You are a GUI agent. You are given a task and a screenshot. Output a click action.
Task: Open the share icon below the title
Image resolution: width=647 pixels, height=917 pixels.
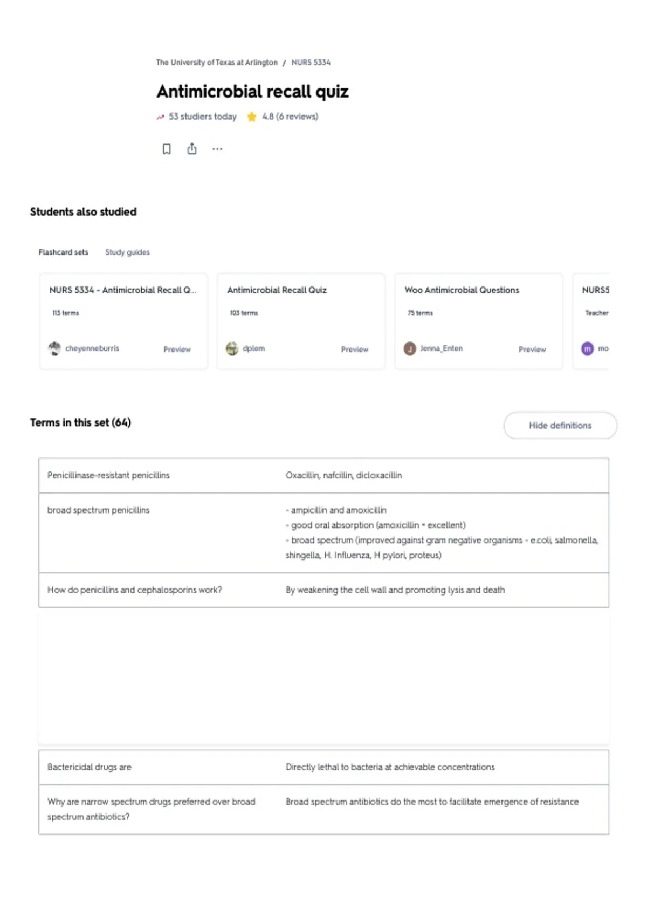[192, 148]
